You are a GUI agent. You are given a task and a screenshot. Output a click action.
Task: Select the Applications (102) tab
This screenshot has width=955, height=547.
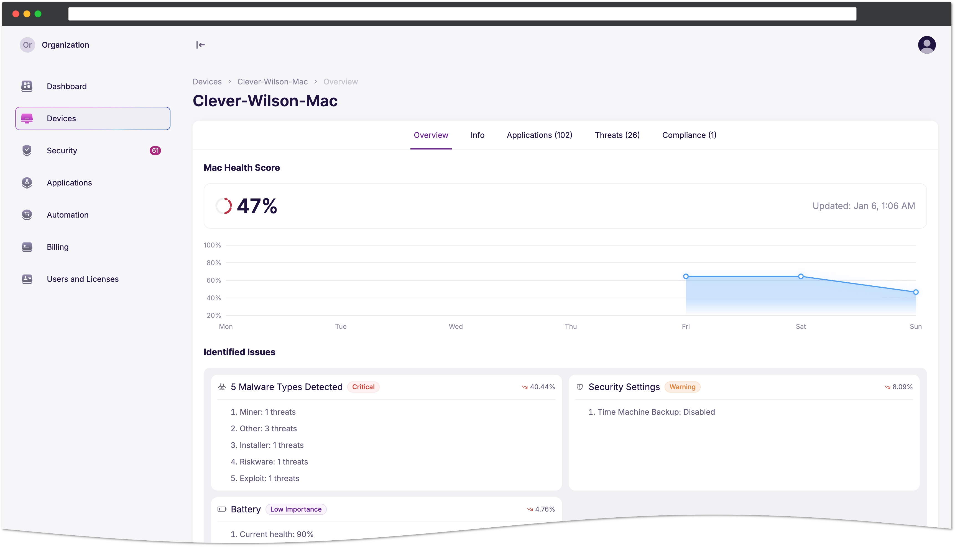539,135
